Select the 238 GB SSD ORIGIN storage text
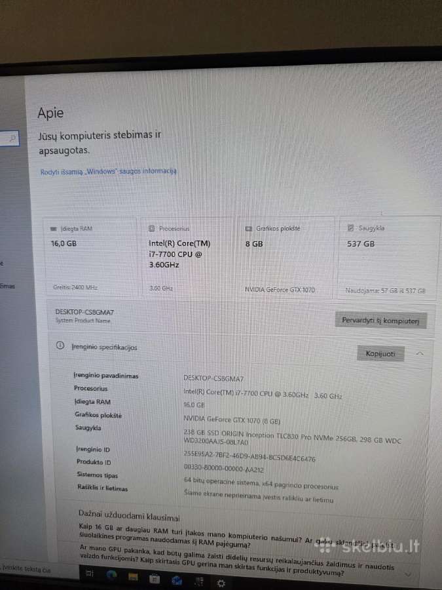 coord(292,438)
